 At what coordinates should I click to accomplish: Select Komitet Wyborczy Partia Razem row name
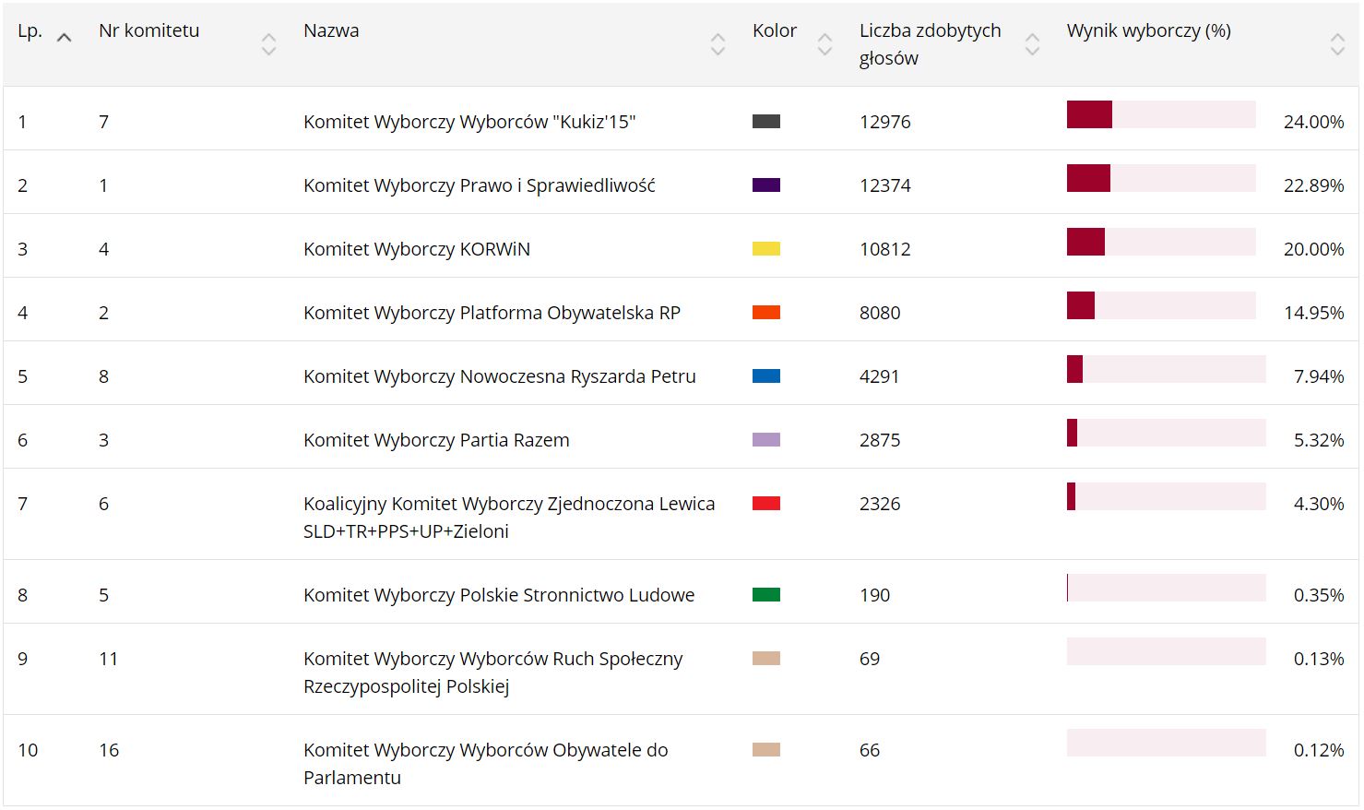(x=436, y=440)
